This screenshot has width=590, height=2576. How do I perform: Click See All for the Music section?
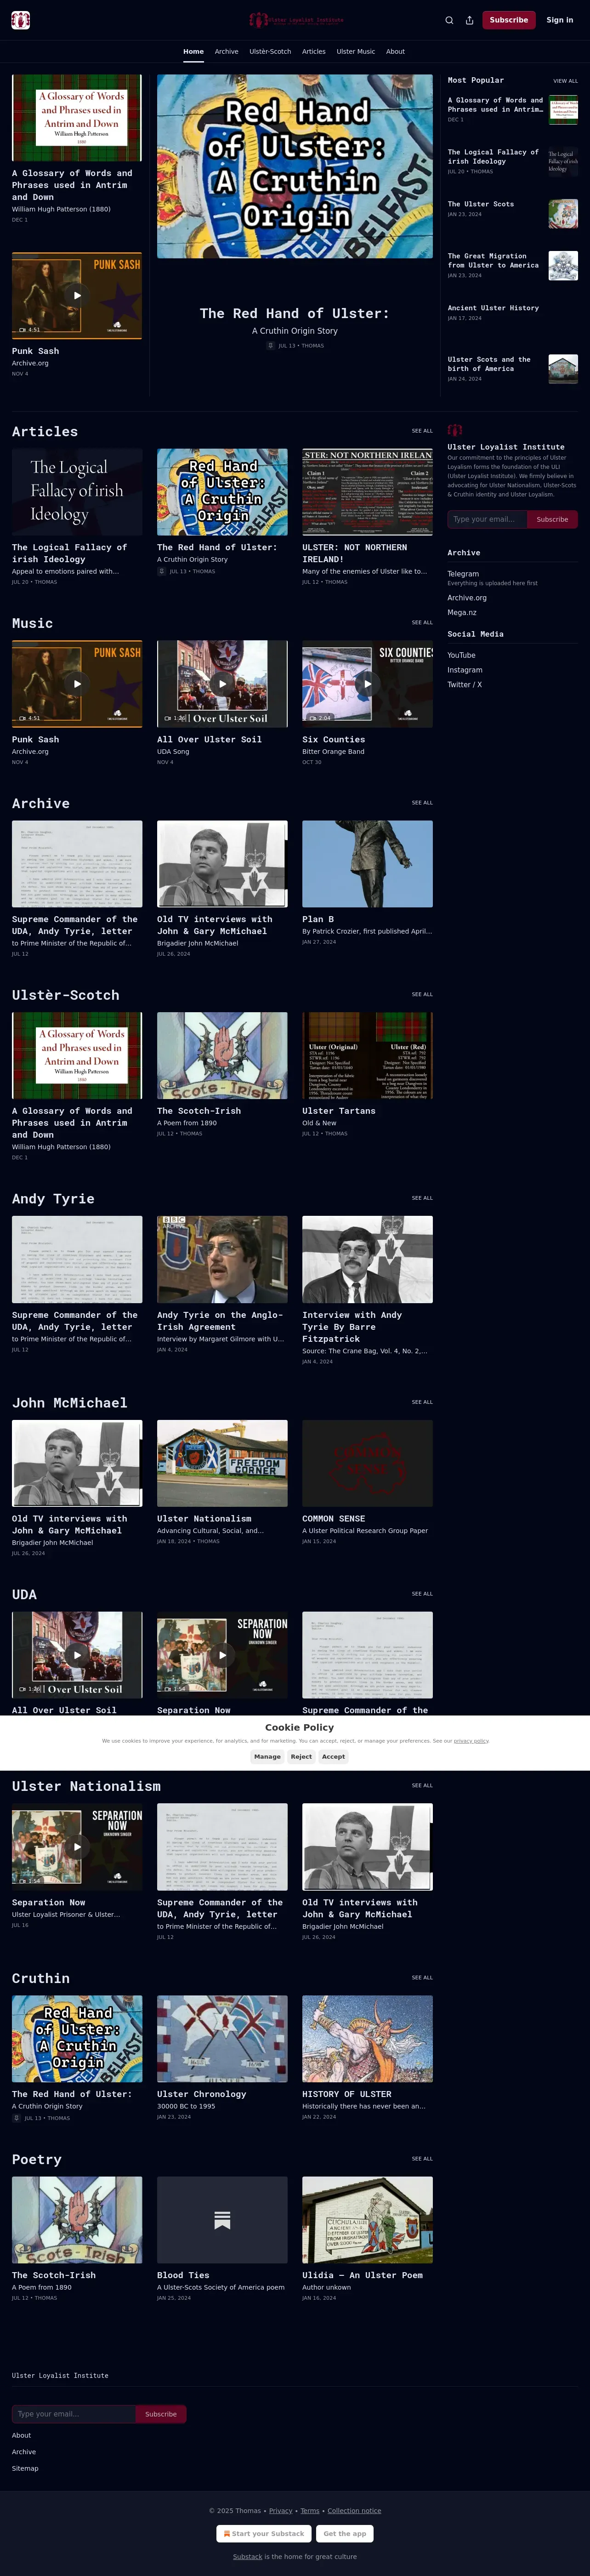coord(422,622)
